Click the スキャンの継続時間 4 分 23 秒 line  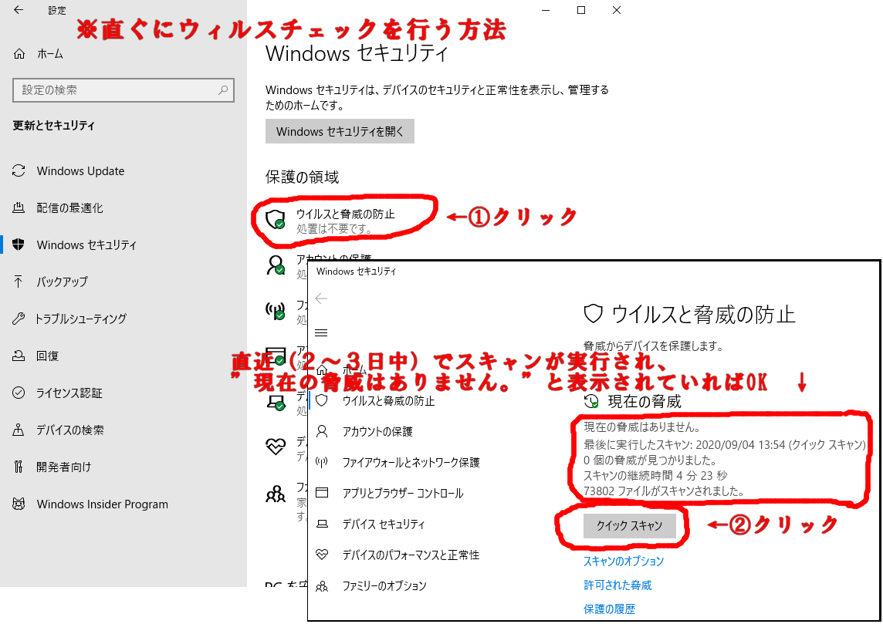click(655, 475)
